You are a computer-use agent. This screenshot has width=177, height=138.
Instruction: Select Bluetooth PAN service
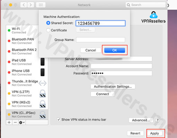point(27,41)
